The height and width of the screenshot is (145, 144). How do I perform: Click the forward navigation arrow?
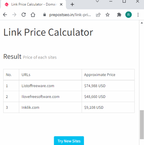coord(14,15)
